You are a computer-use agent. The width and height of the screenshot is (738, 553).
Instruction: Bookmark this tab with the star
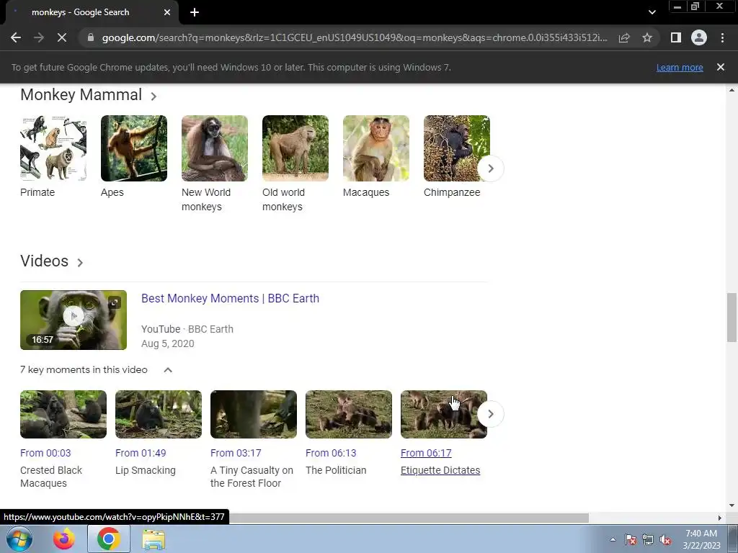[647, 37]
